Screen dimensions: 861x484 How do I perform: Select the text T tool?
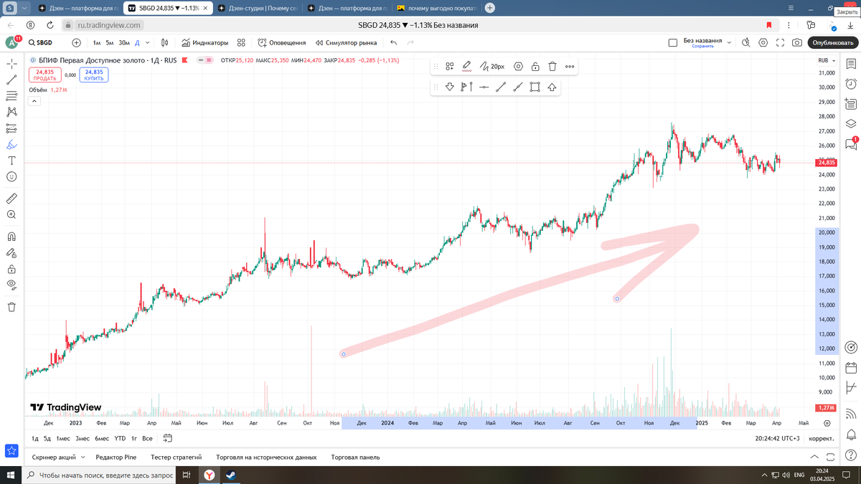coord(11,160)
